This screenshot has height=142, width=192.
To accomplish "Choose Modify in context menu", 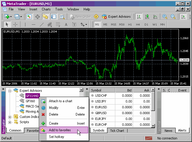I will pyautogui.click(x=64, y=108).
